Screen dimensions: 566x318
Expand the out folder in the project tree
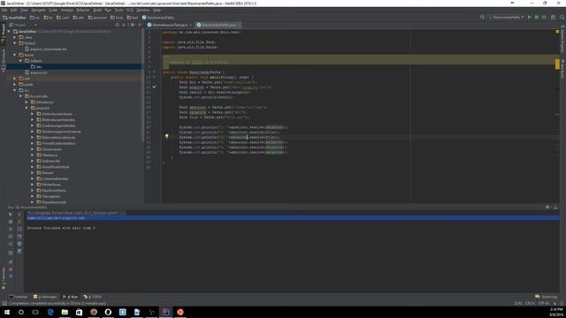pos(15,79)
